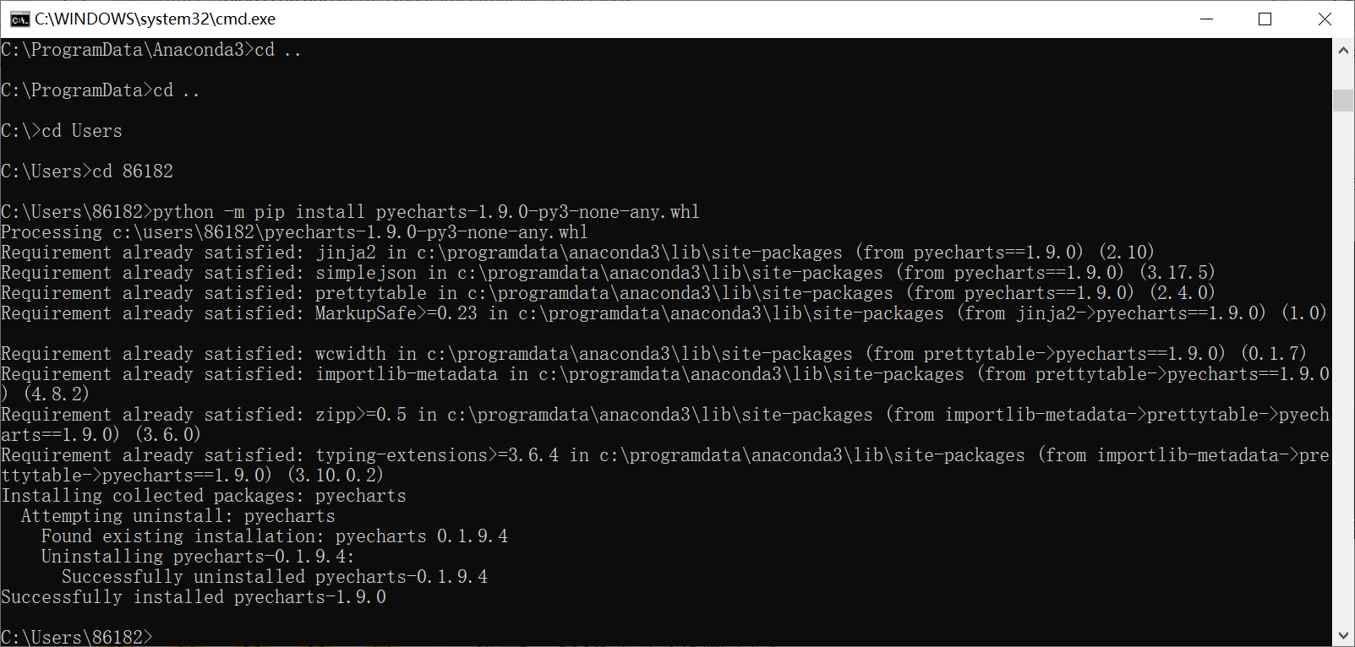
Task: Click 'Installing collected packages: pyecharts' line
Action: pos(203,496)
